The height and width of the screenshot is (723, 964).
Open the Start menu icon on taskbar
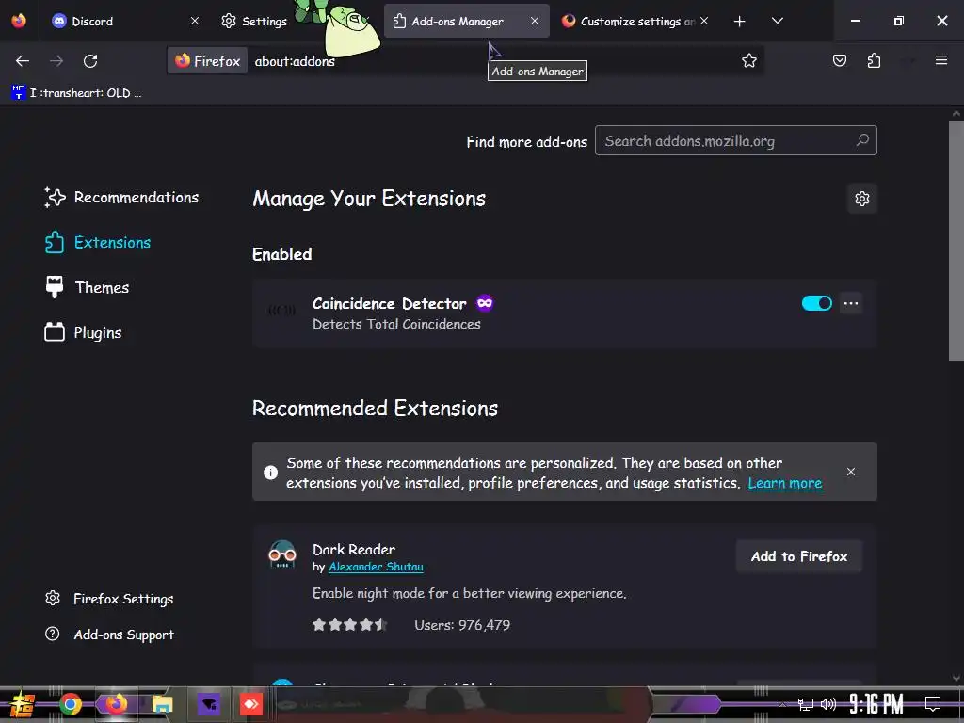pyautogui.click(x=23, y=704)
